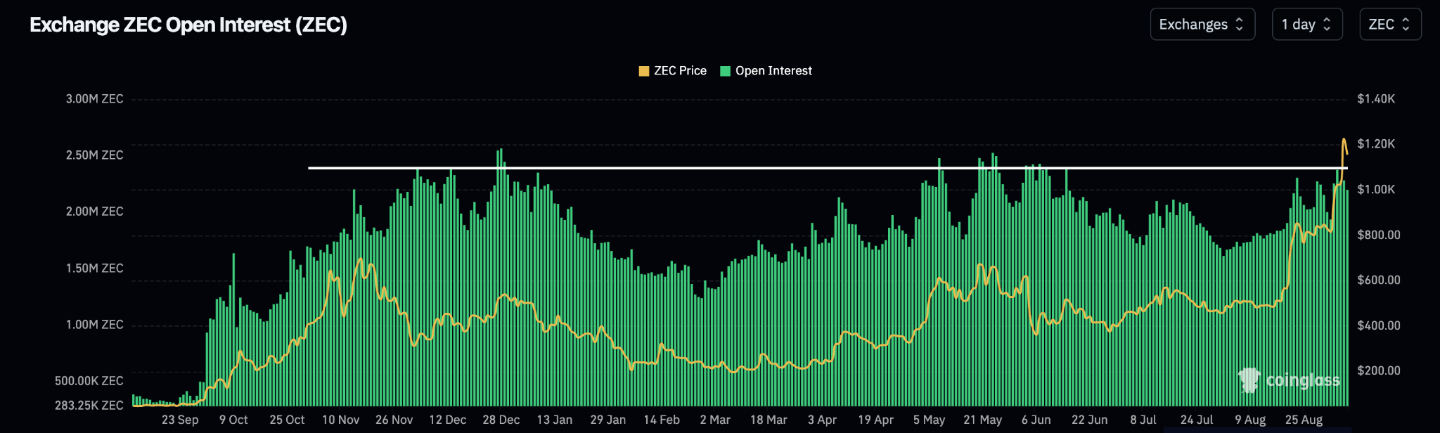Screen dimensions: 1440x433
Task: Open the 1 day interval dropdown
Action: pyautogui.click(x=1307, y=25)
